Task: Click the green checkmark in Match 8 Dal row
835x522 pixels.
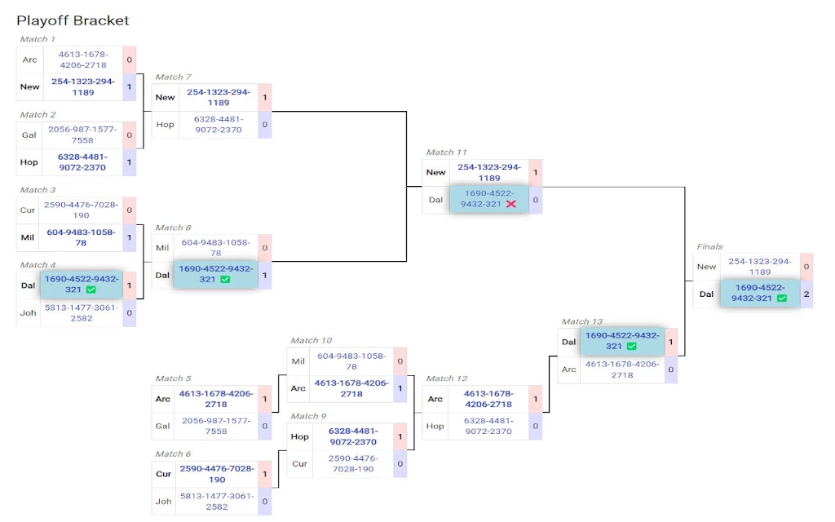Action: point(225,279)
